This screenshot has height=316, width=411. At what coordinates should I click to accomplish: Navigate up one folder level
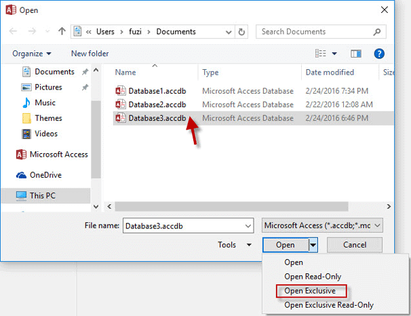pos(62,31)
